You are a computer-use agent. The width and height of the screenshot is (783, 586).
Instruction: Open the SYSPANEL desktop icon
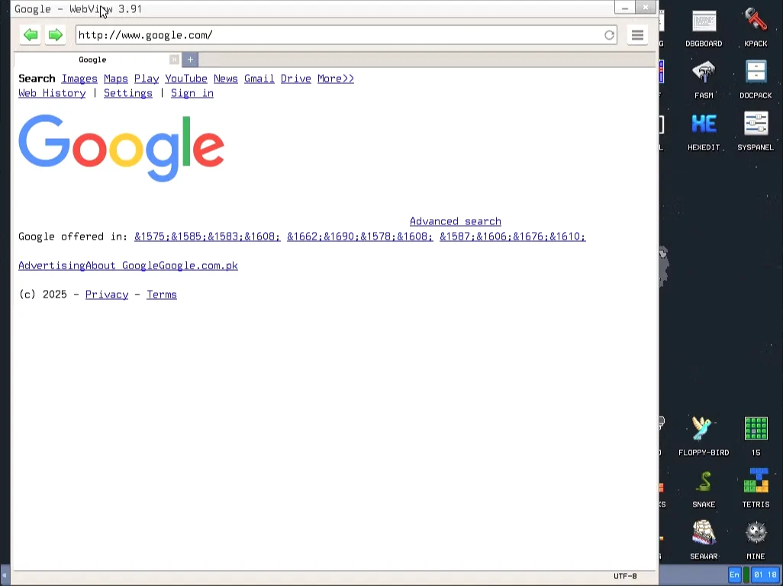tap(756, 132)
